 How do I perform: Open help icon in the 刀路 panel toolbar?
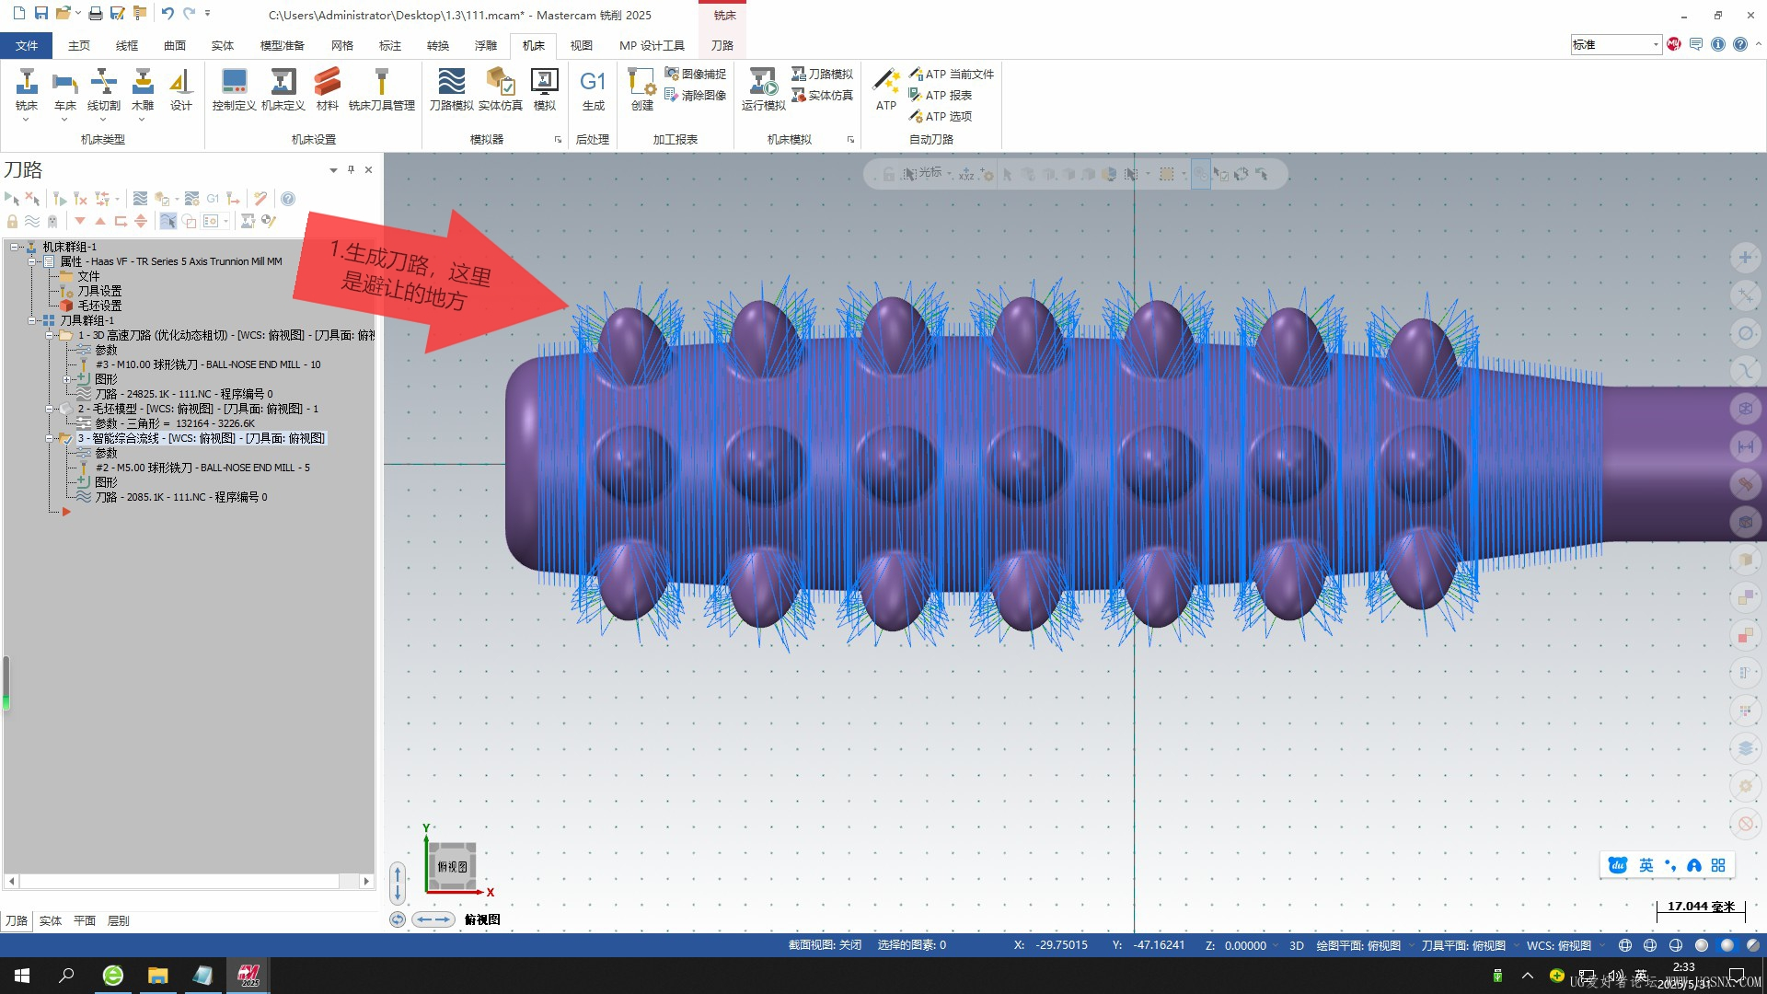coord(288,199)
